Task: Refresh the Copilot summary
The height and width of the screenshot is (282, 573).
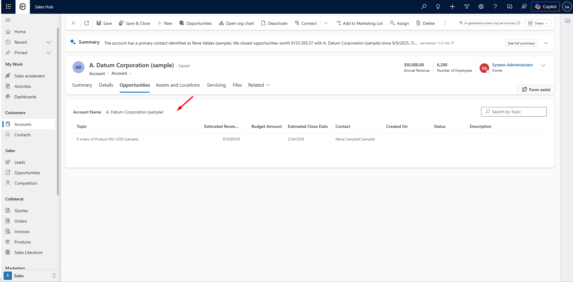Action: (x=452, y=43)
